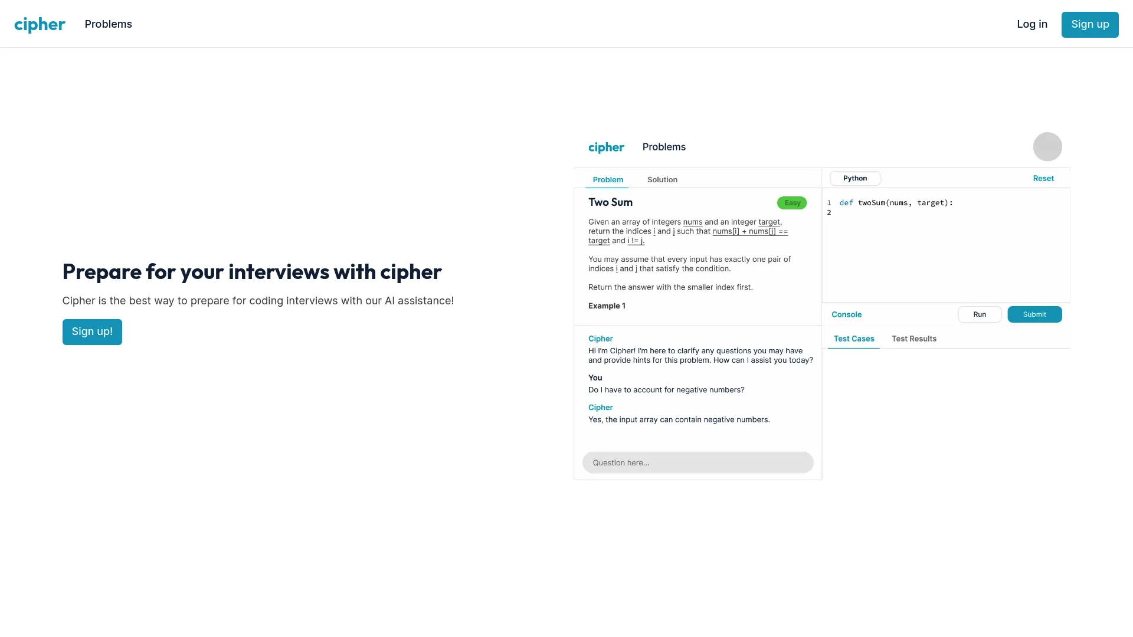
Task: Open the Problems section dropdown
Action: [108, 24]
